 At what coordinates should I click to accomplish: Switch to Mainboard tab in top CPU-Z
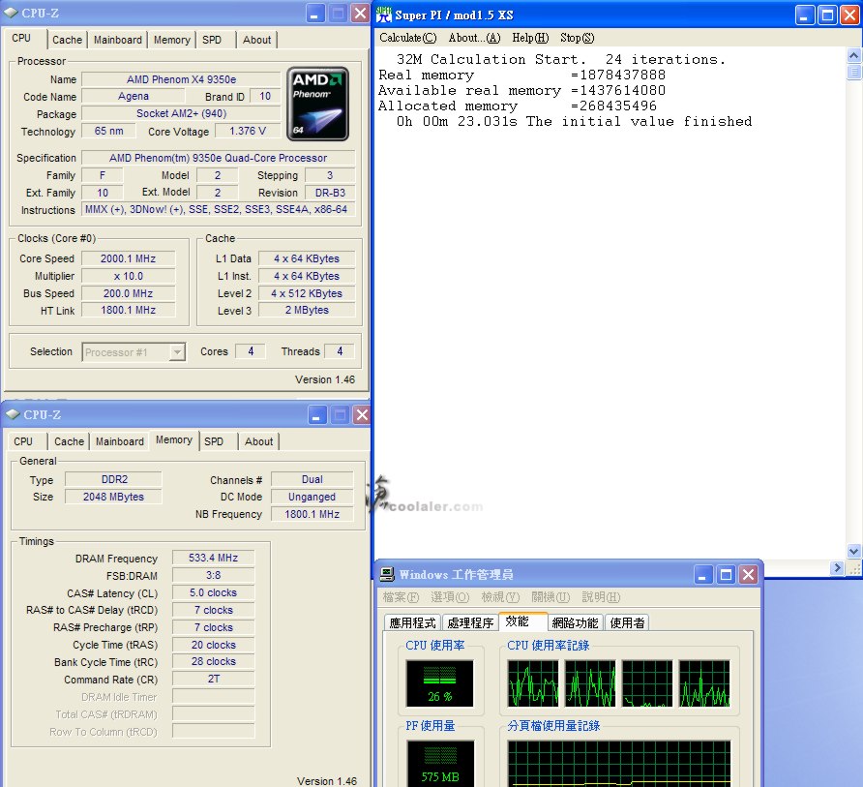coord(118,40)
